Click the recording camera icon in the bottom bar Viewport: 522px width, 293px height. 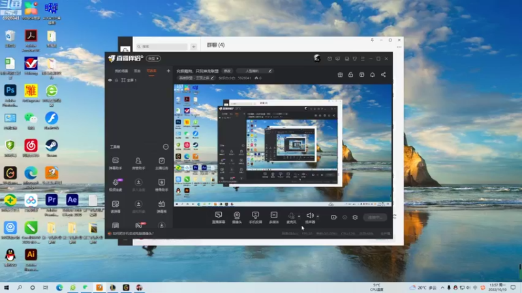334,217
